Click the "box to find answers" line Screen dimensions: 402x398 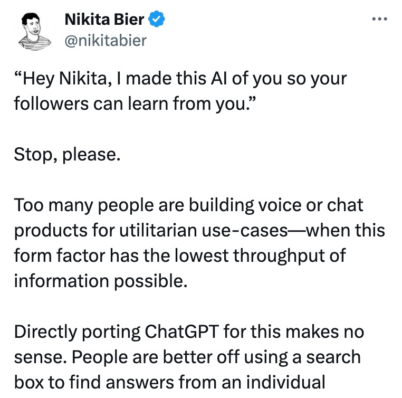pyautogui.click(x=170, y=382)
